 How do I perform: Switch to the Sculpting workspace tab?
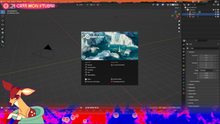46,2
